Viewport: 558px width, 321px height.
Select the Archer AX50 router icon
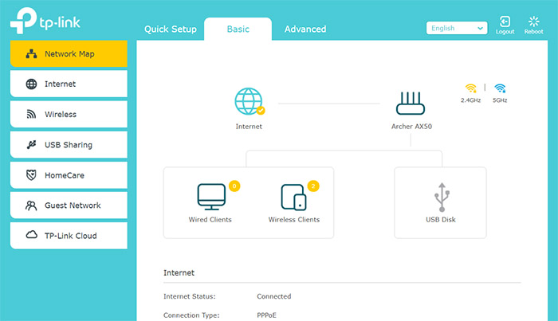(411, 103)
